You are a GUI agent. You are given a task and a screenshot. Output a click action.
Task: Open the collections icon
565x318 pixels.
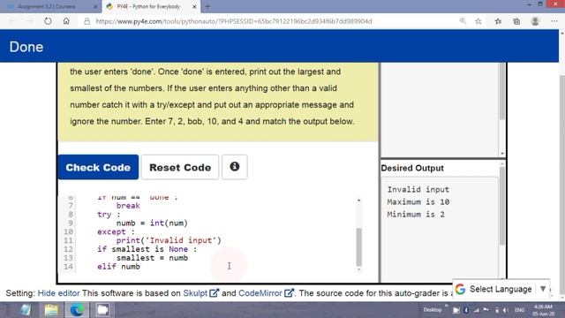point(516,21)
